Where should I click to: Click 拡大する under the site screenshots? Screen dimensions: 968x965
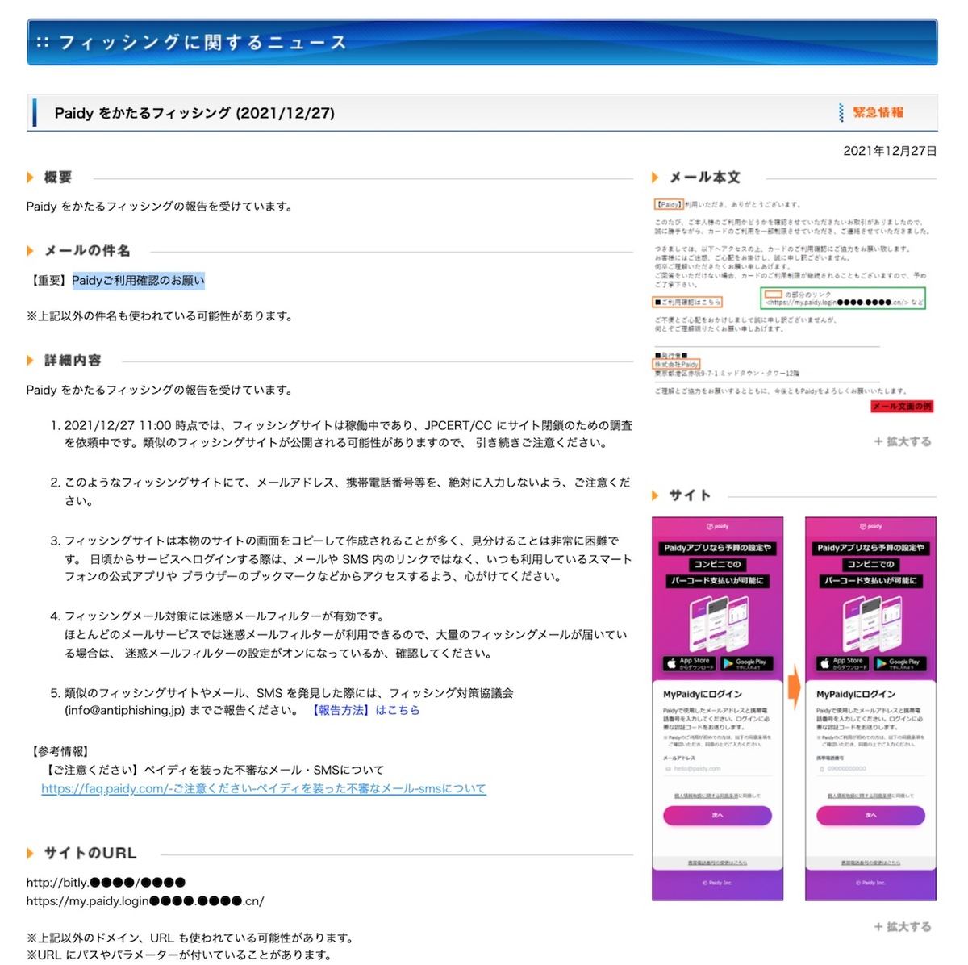903,927
